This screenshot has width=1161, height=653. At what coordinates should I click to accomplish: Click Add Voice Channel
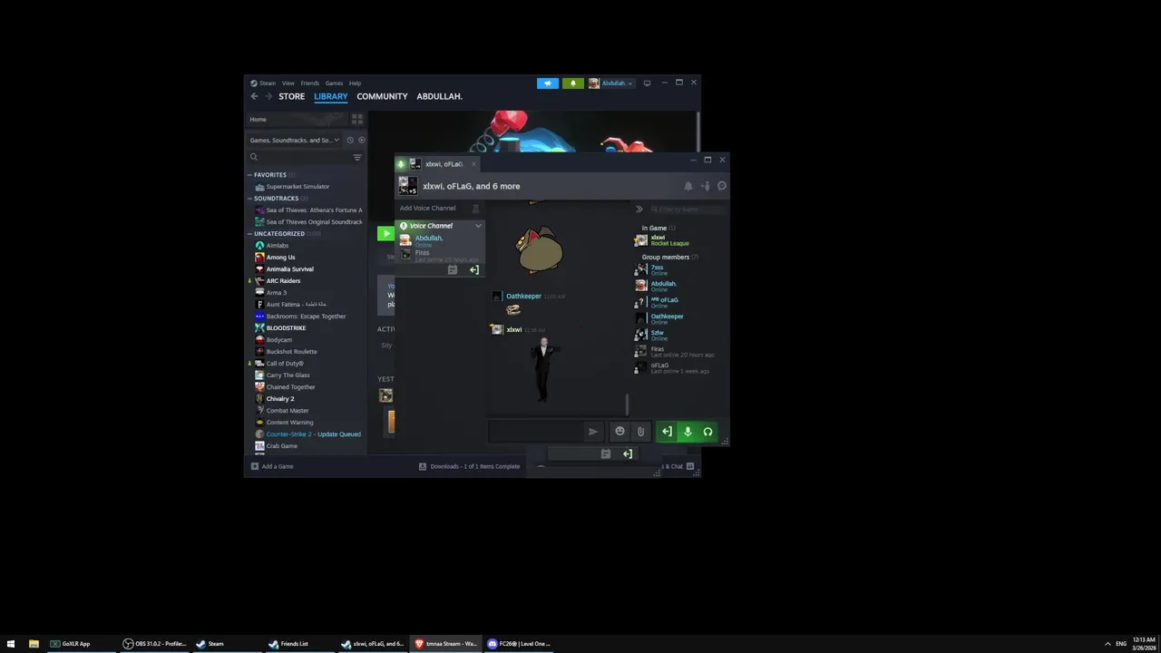[428, 208]
